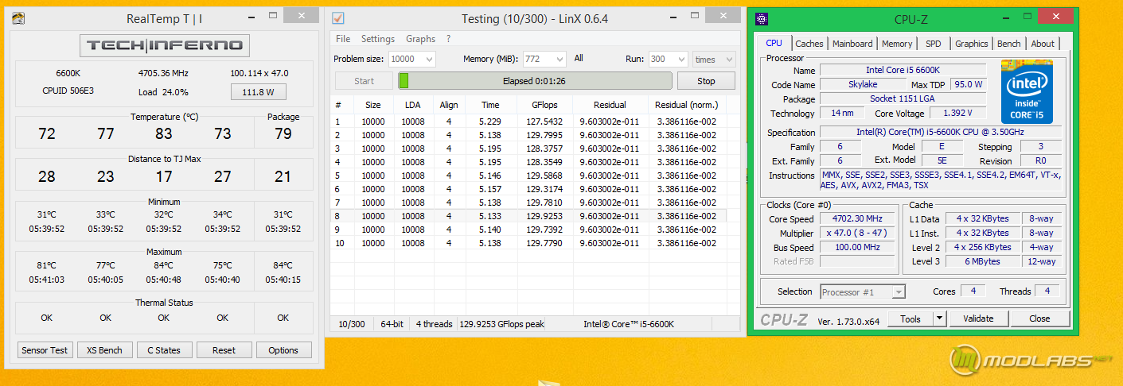Click the Level 3 6 MBytes cache value
The height and width of the screenshot is (386, 1123).
982,261
